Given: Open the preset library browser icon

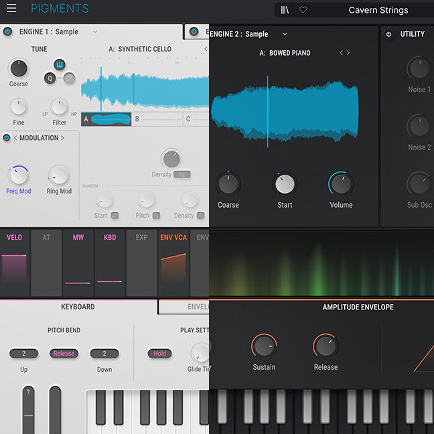Looking at the screenshot, I should point(286,10).
